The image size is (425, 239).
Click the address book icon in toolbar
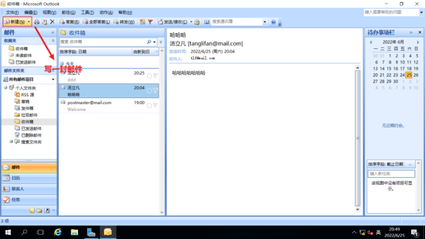click(x=207, y=22)
